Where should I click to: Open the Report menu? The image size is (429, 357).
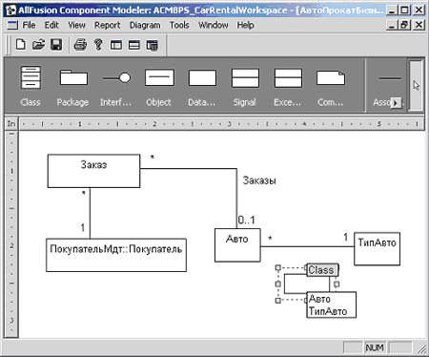(107, 25)
